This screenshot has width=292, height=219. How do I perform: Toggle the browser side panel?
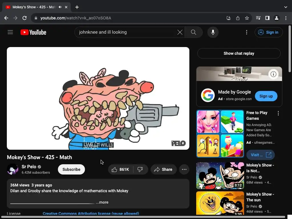click(267, 18)
